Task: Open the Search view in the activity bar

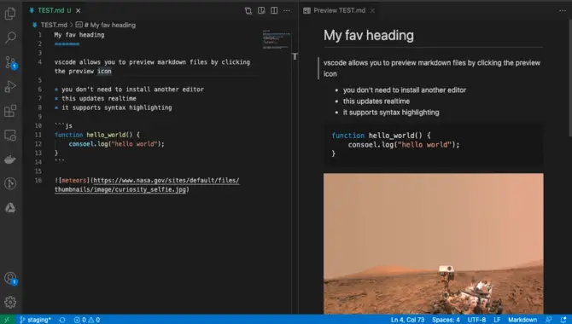Action: (10, 38)
